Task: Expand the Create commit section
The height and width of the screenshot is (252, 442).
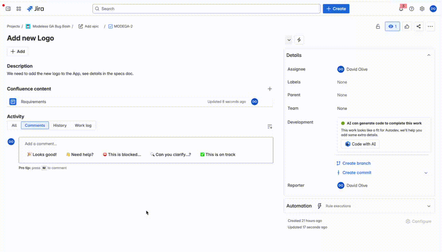Action: (x=426, y=172)
